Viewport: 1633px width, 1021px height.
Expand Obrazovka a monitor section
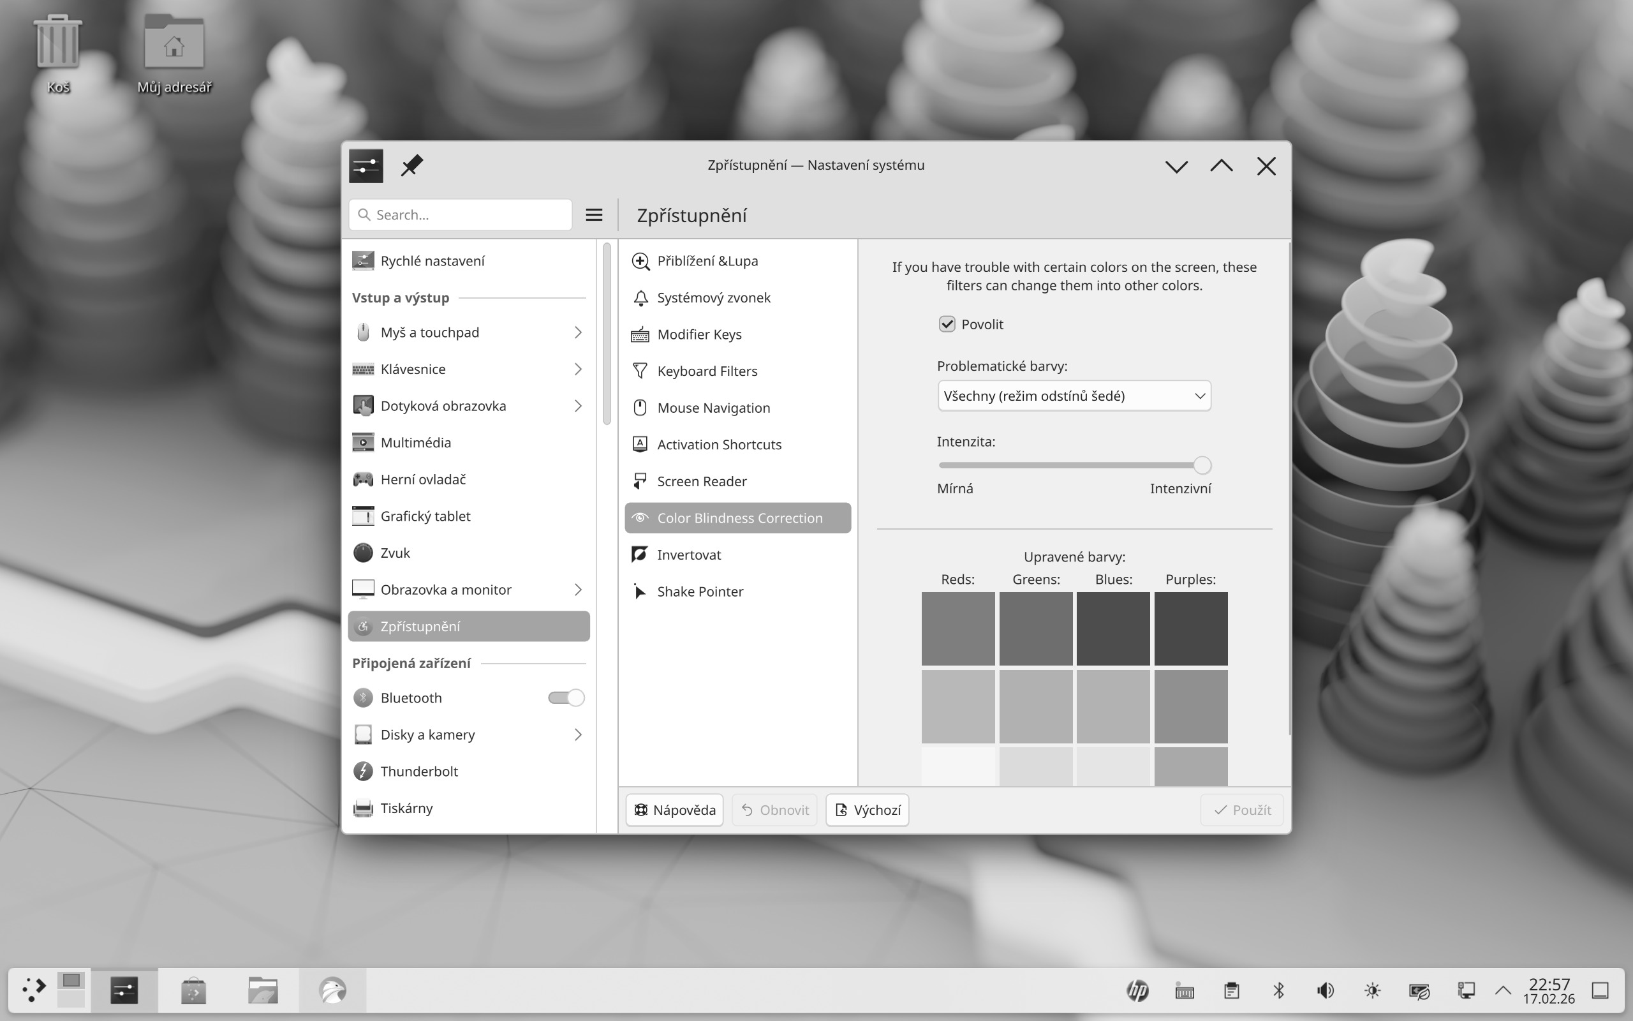578,590
